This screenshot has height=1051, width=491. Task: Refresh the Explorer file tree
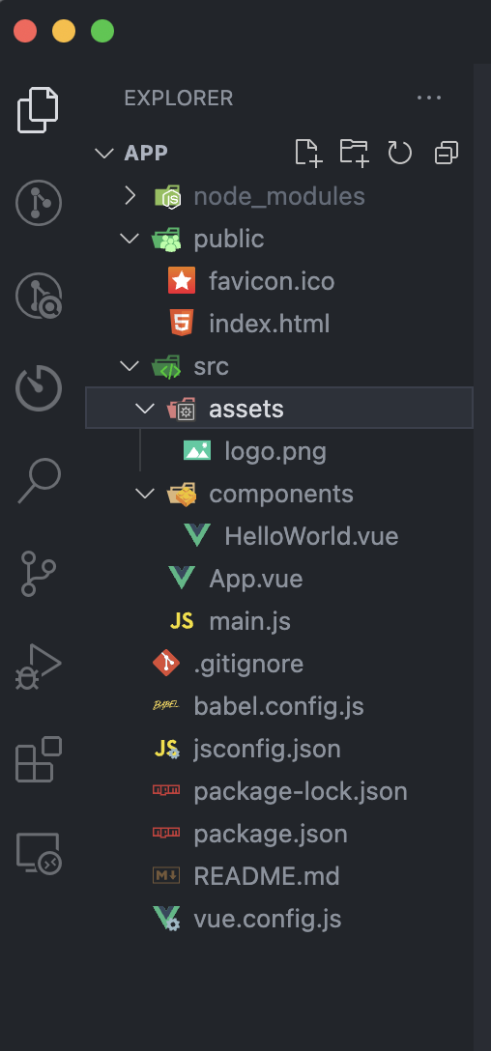400,153
